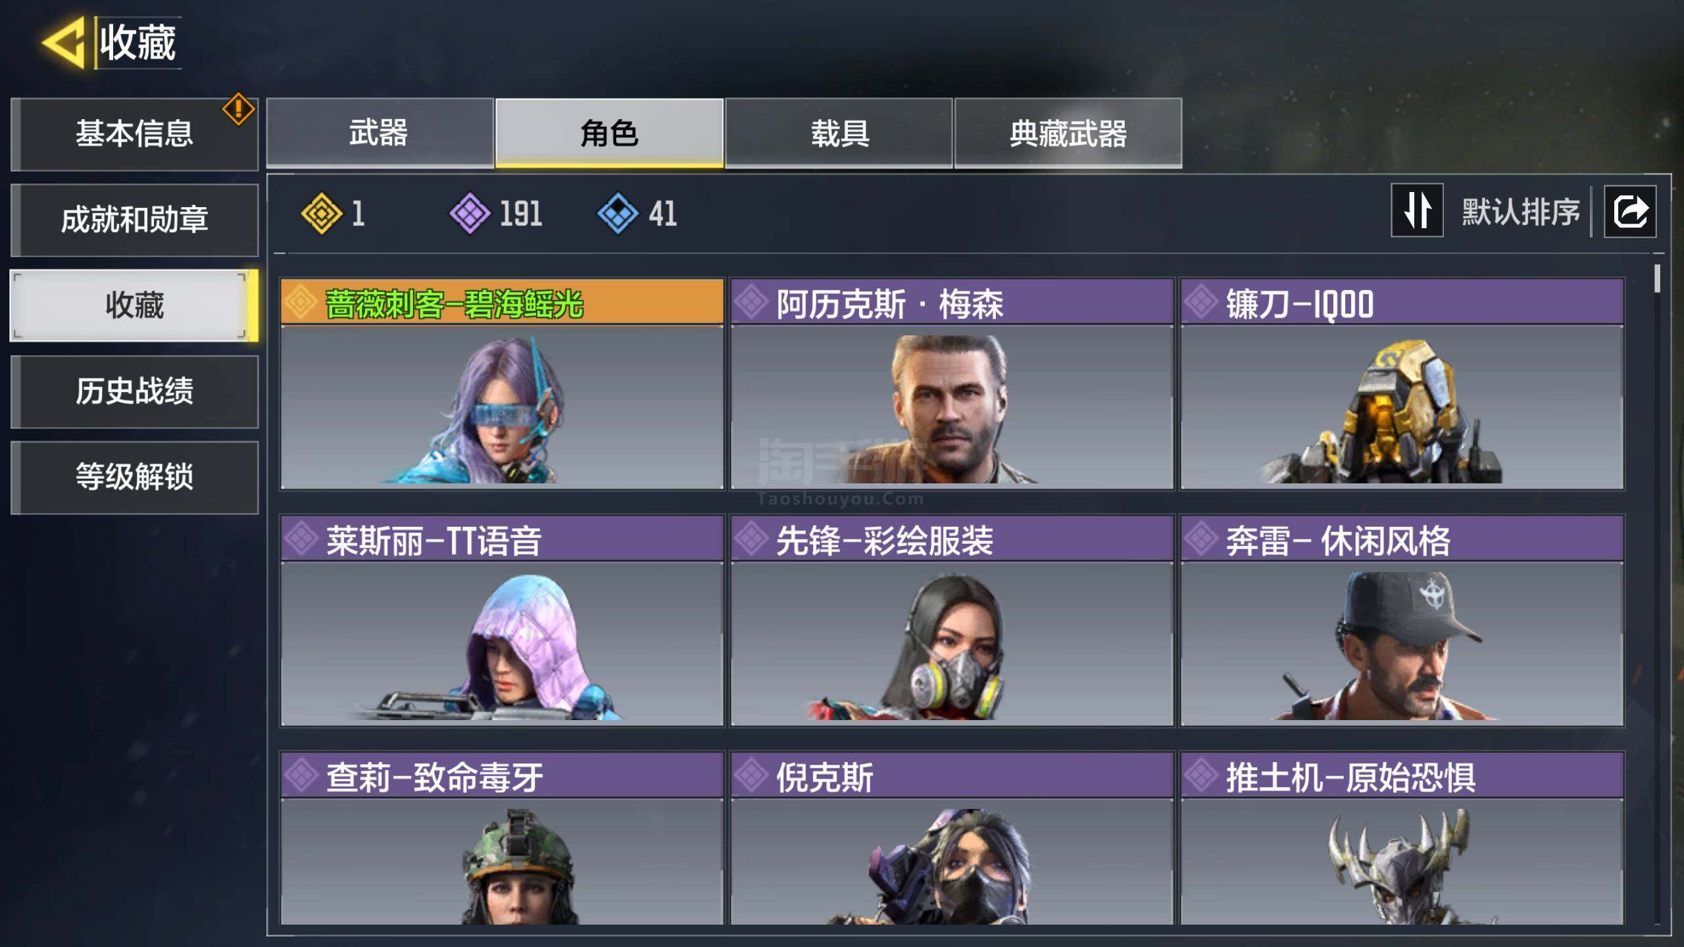Click rarity icon on 蔷薇刺客-碧海鳐光 header
Viewport: 1684px width, 947px height.
[x=301, y=303]
